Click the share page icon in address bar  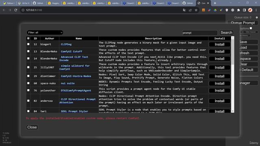(x=190, y=10)
